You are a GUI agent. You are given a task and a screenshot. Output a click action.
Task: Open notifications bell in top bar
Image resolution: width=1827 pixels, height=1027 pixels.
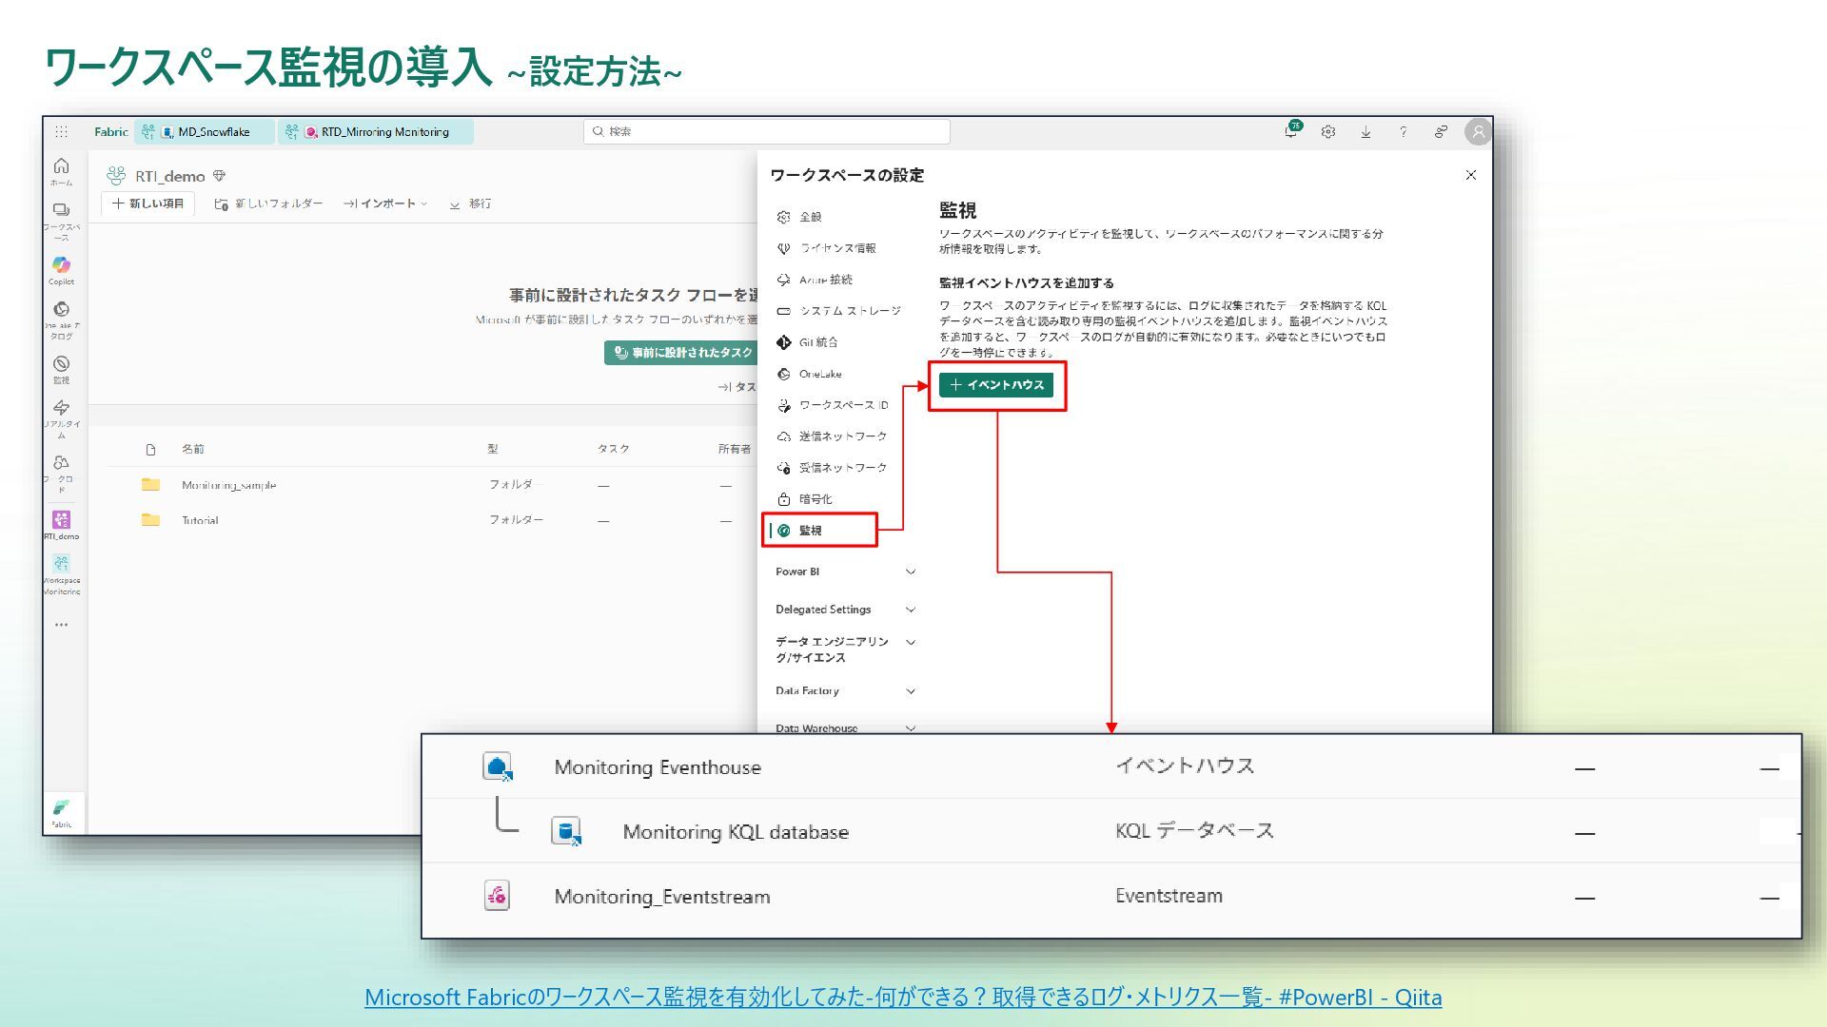[x=1290, y=132]
